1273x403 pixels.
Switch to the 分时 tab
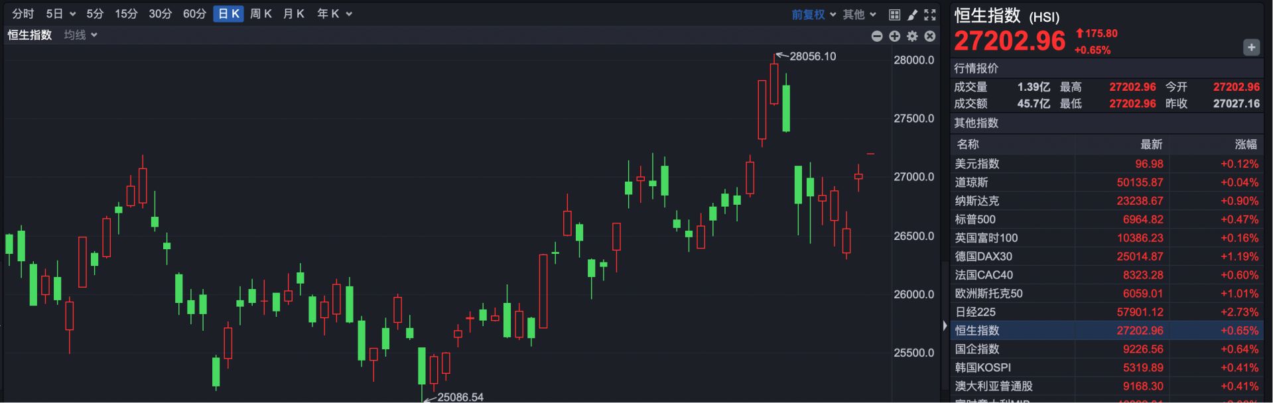click(23, 14)
